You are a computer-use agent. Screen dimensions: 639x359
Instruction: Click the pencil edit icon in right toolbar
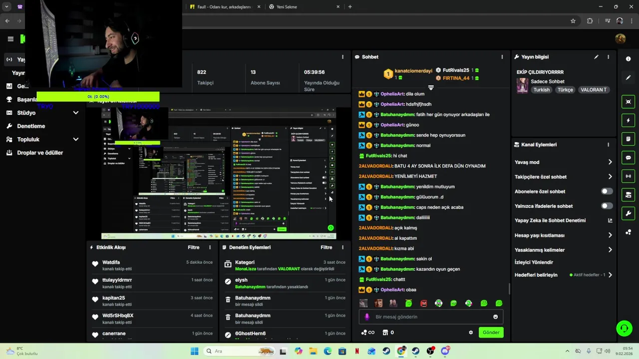628,77
